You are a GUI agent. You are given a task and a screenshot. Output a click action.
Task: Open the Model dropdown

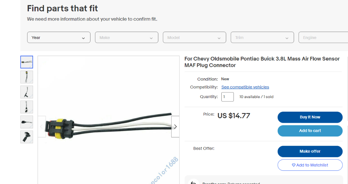tap(195, 38)
